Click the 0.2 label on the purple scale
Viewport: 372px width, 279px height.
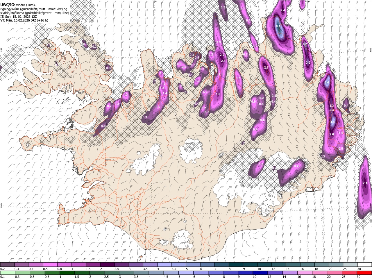[2, 269]
